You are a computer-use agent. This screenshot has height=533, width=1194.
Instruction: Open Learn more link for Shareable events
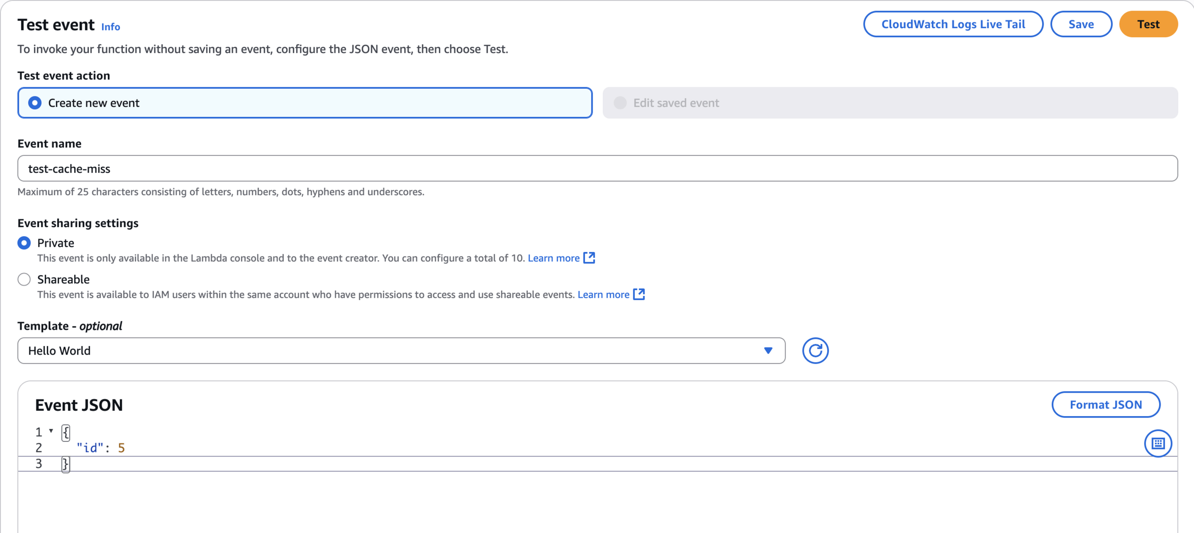[x=603, y=294]
